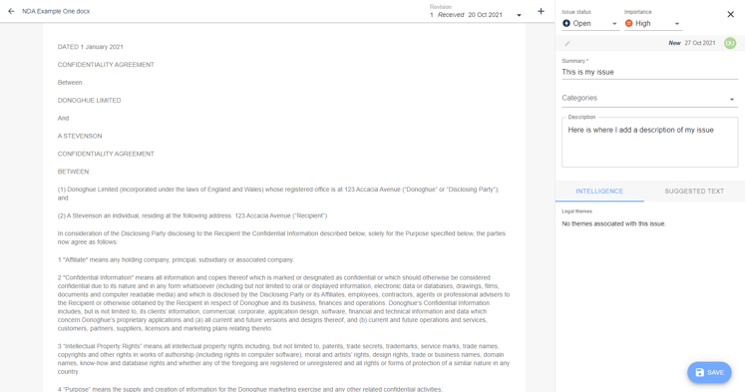
Task: Open the Issue status dropdown
Action: click(590, 23)
